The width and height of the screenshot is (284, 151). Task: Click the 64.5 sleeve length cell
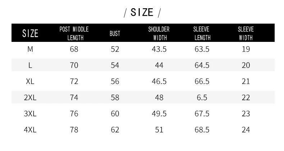coord(202,65)
